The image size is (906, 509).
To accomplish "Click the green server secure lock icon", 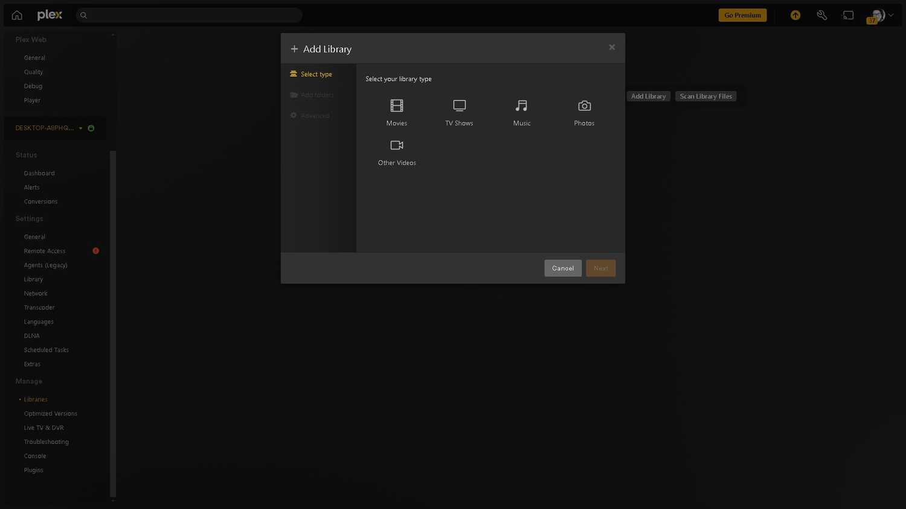I will (x=91, y=128).
